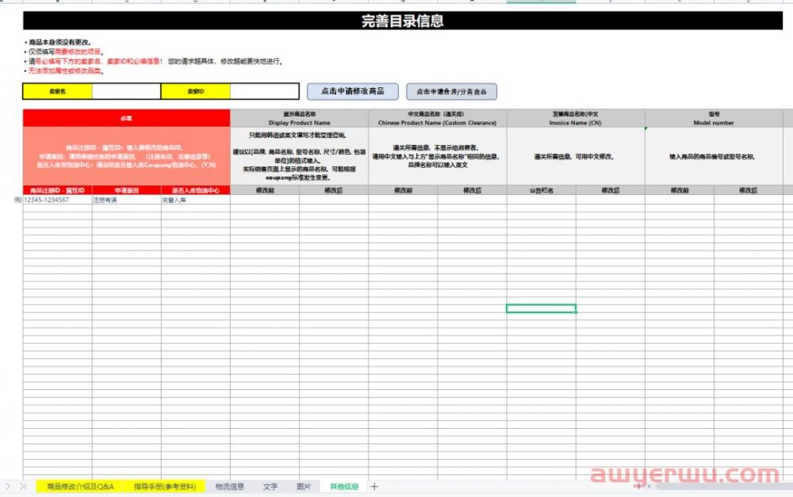Click 公告栏名 under Invoice Name
Viewport: 793px width, 497px height.
coord(541,190)
